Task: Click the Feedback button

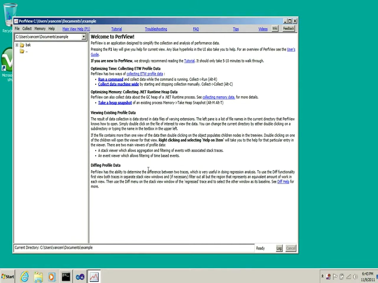Action: click(288, 28)
